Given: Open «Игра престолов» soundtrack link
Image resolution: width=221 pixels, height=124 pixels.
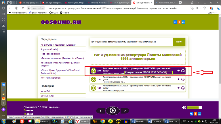Looking at the screenshot, I should [x=60, y=64].
